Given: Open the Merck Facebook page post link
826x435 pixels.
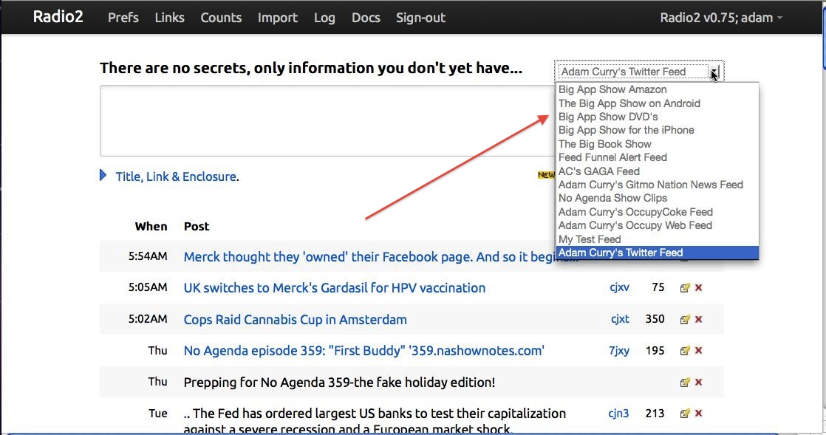Looking at the screenshot, I should pos(369,257).
